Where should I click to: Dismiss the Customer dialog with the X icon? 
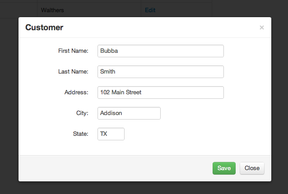(x=262, y=28)
